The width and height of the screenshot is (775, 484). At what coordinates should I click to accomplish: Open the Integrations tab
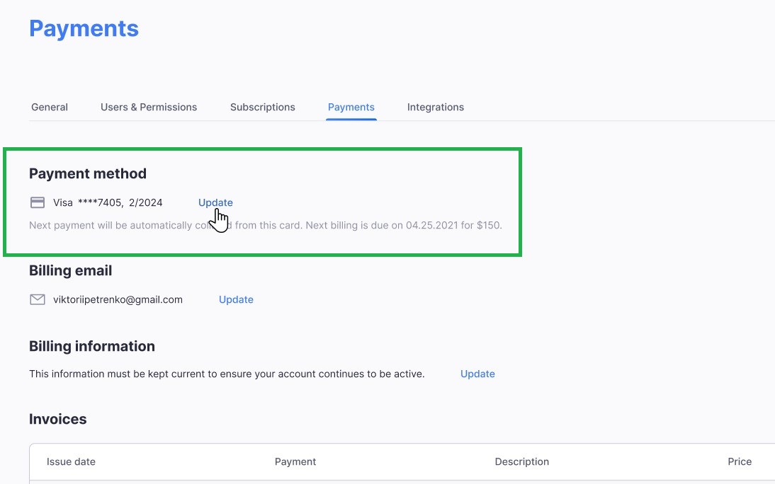pos(435,107)
